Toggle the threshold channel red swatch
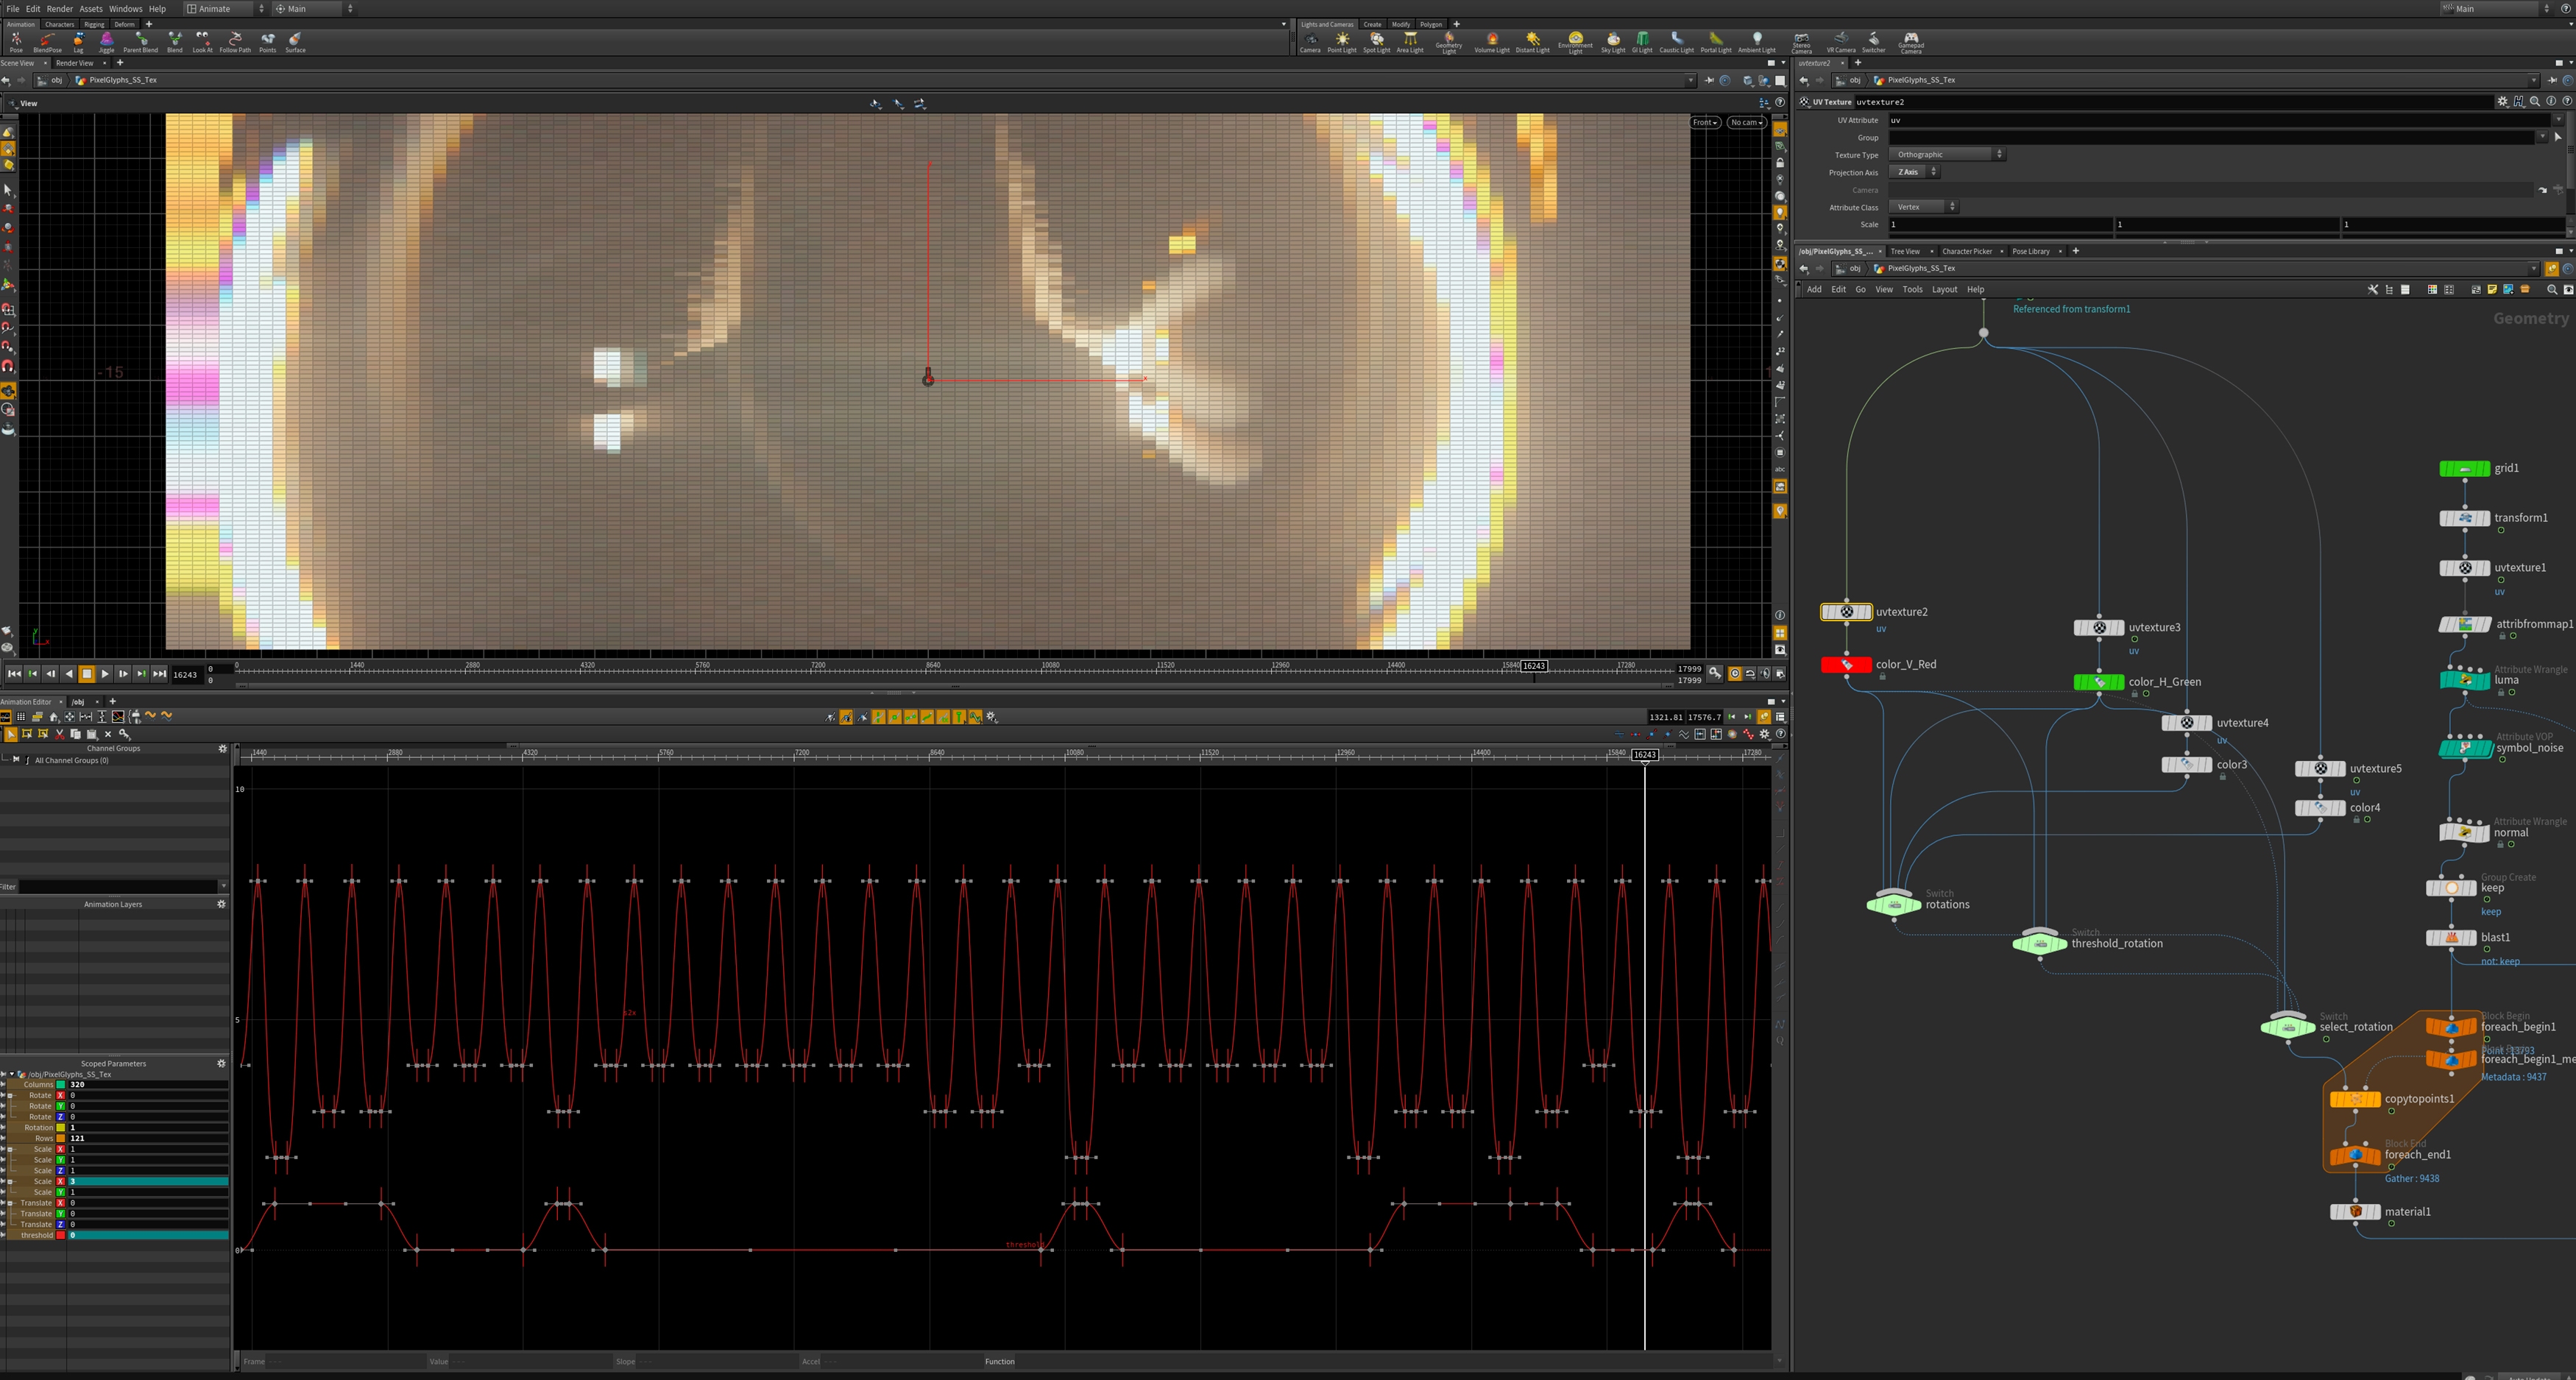 point(60,1235)
